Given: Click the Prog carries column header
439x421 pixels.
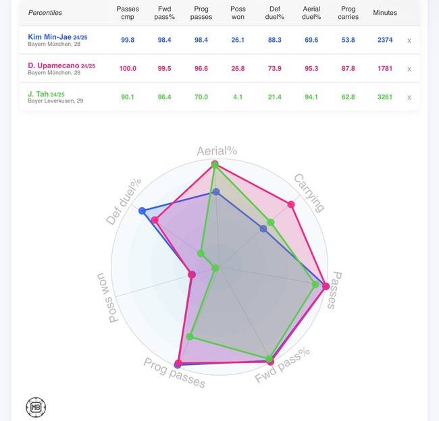Looking at the screenshot, I should 348,12.
